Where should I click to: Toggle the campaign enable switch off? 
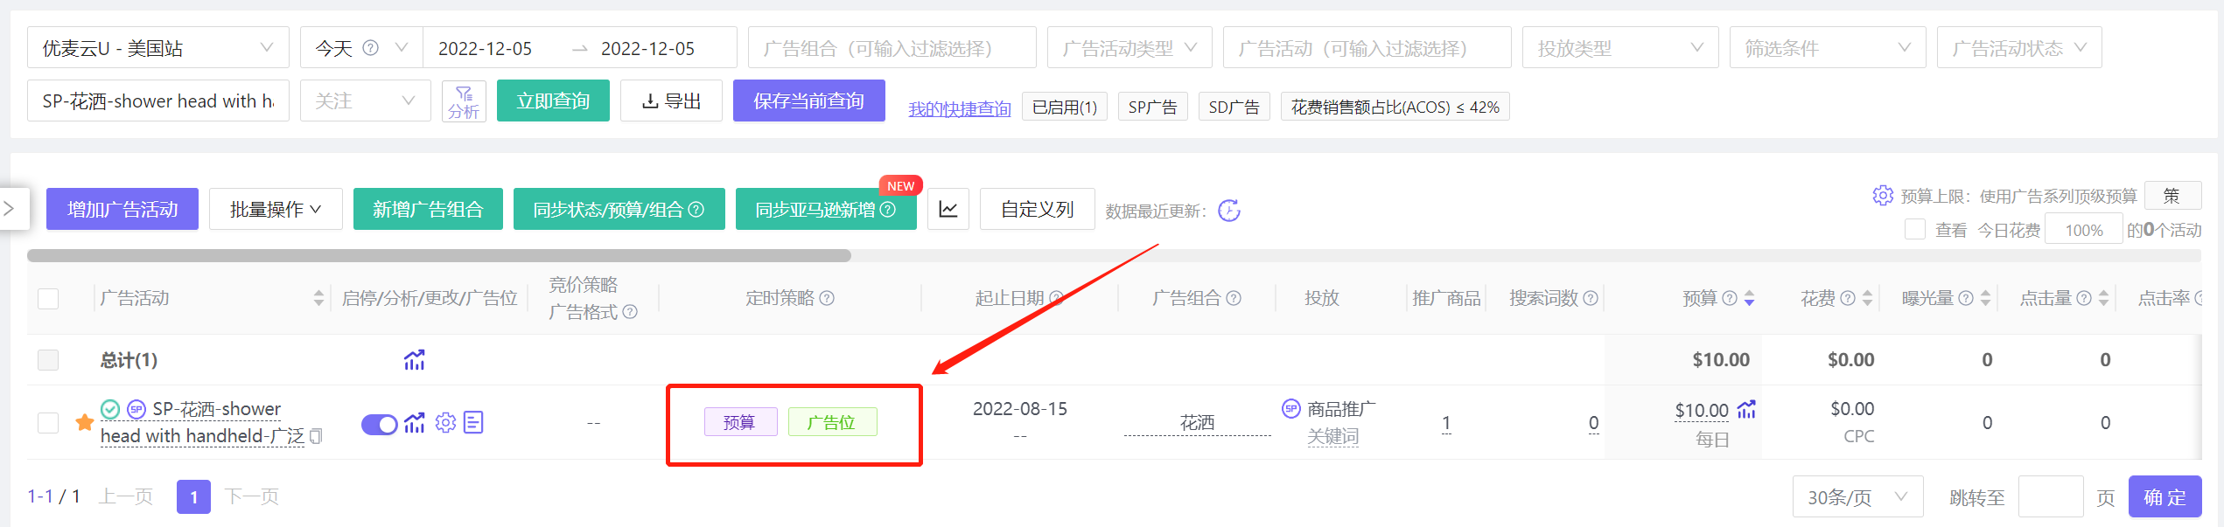[x=379, y=425]
